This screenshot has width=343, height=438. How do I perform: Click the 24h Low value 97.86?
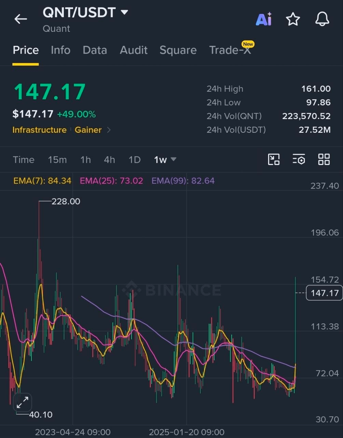point(318,103)
